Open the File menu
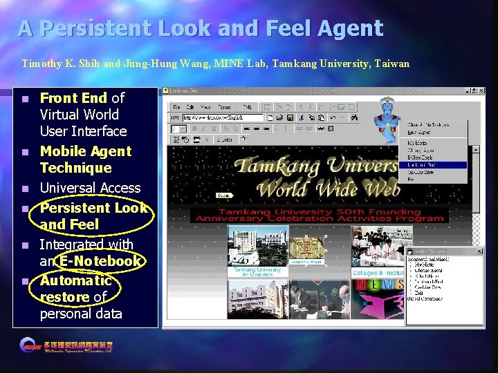 [176, 107]
